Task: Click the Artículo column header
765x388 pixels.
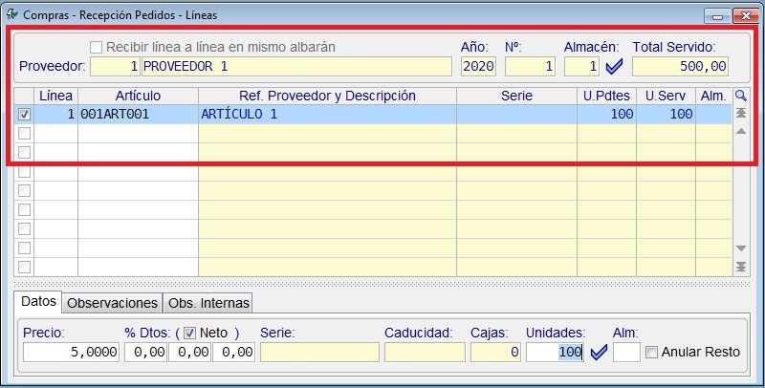Action: pyautogui.click(x=138, y=96)
